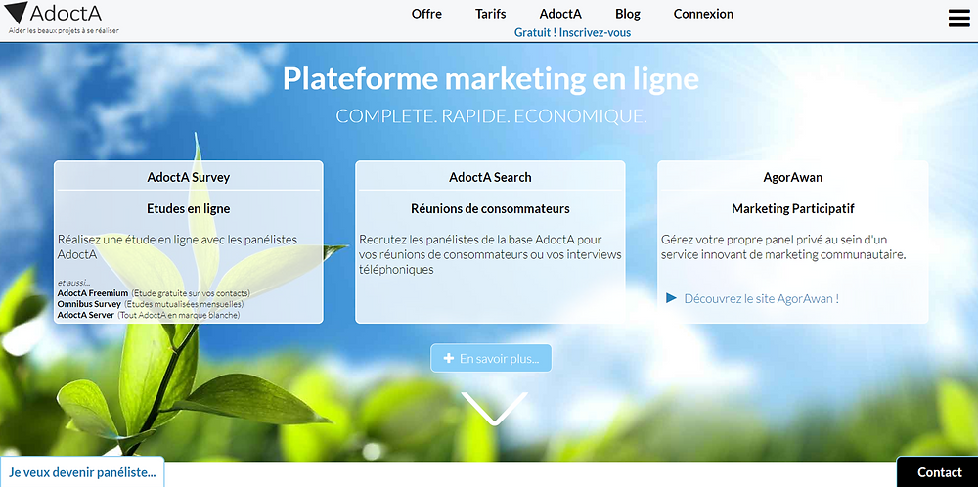Click the down chevron arrow below the cards
978x487 pixels.
(x=494, y=409)
